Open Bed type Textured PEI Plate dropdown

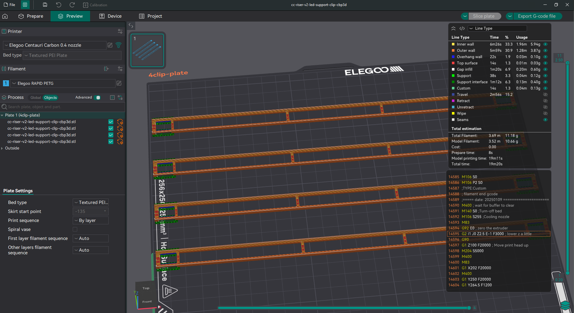click(72, 55)
